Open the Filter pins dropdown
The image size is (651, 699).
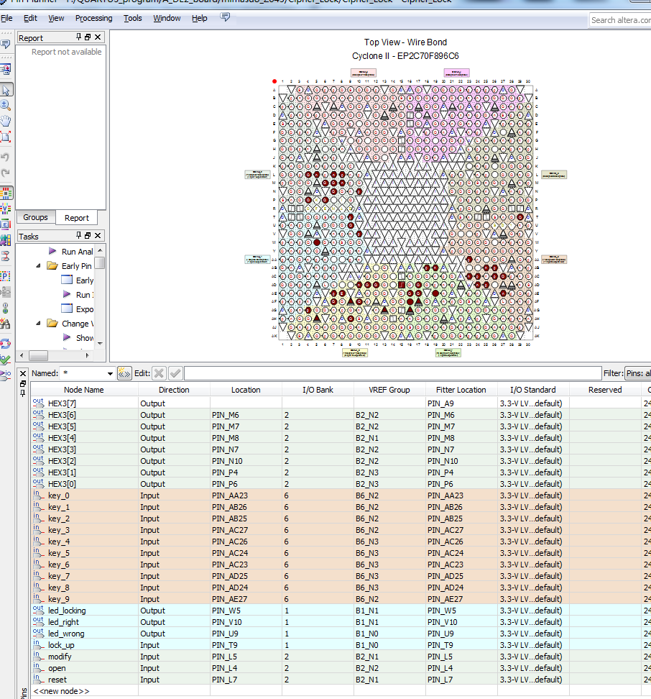(x=637, y=373)
